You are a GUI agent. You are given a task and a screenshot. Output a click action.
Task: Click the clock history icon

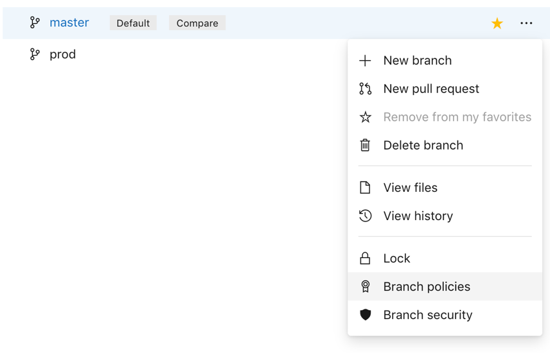click(x=365, y=216)
